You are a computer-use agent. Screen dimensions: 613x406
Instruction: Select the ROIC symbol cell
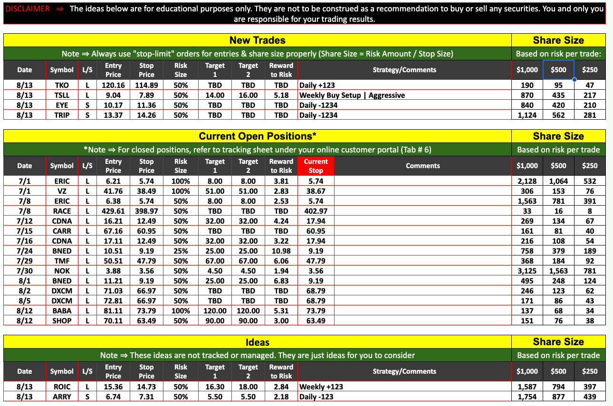[x=62, y=387]
